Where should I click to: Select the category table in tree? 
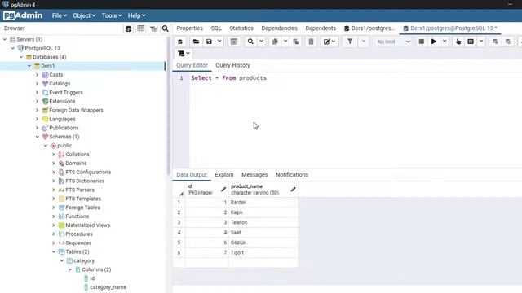[x=83, y=260]
